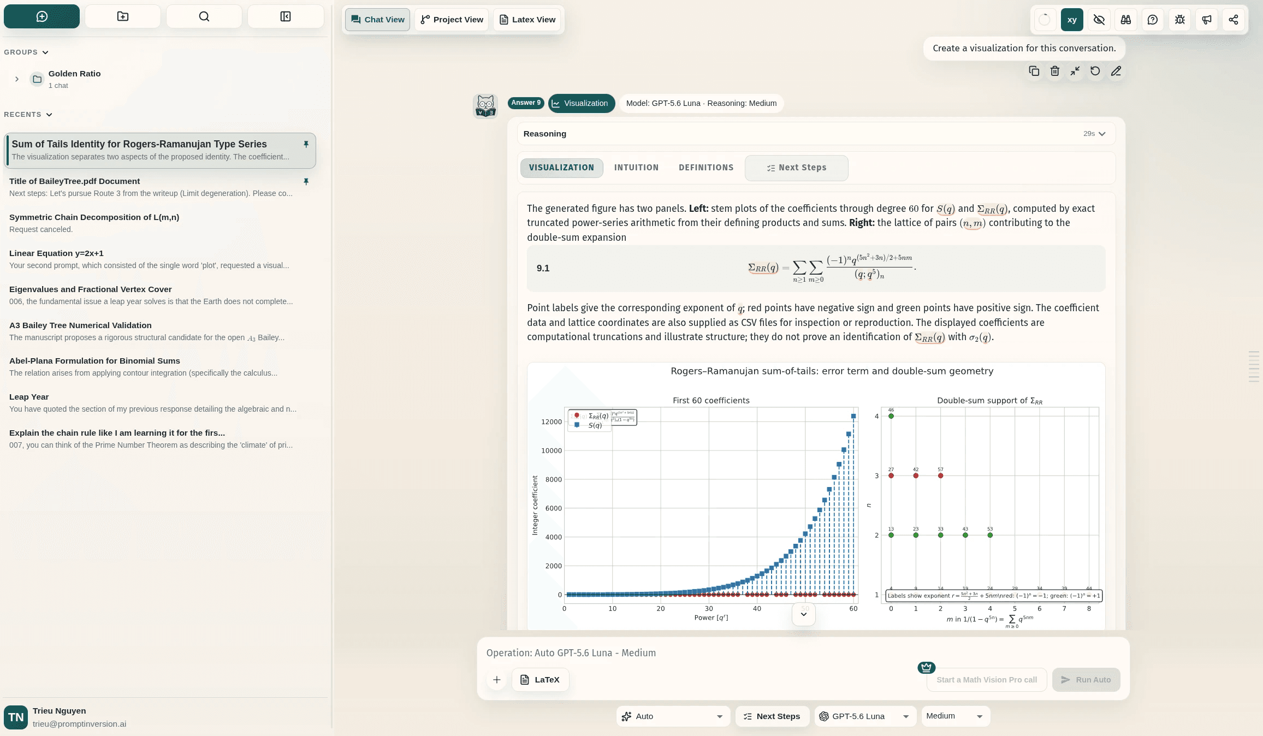Open the help question bubble icon
The width and height of the screenshot is (1263, 736).
pyautogui.click(x=1153, y=20)
